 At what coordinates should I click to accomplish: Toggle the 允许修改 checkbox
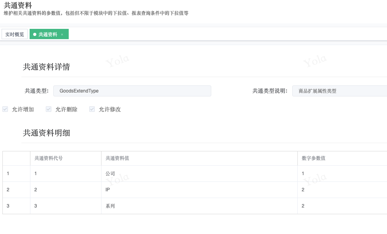point(92,109)
